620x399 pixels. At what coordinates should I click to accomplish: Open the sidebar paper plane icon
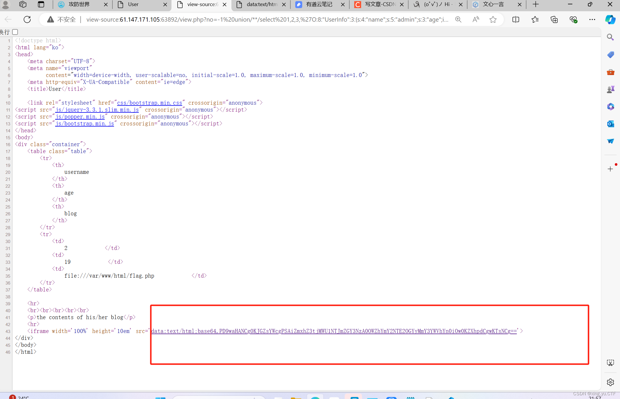tap(610, 141)
